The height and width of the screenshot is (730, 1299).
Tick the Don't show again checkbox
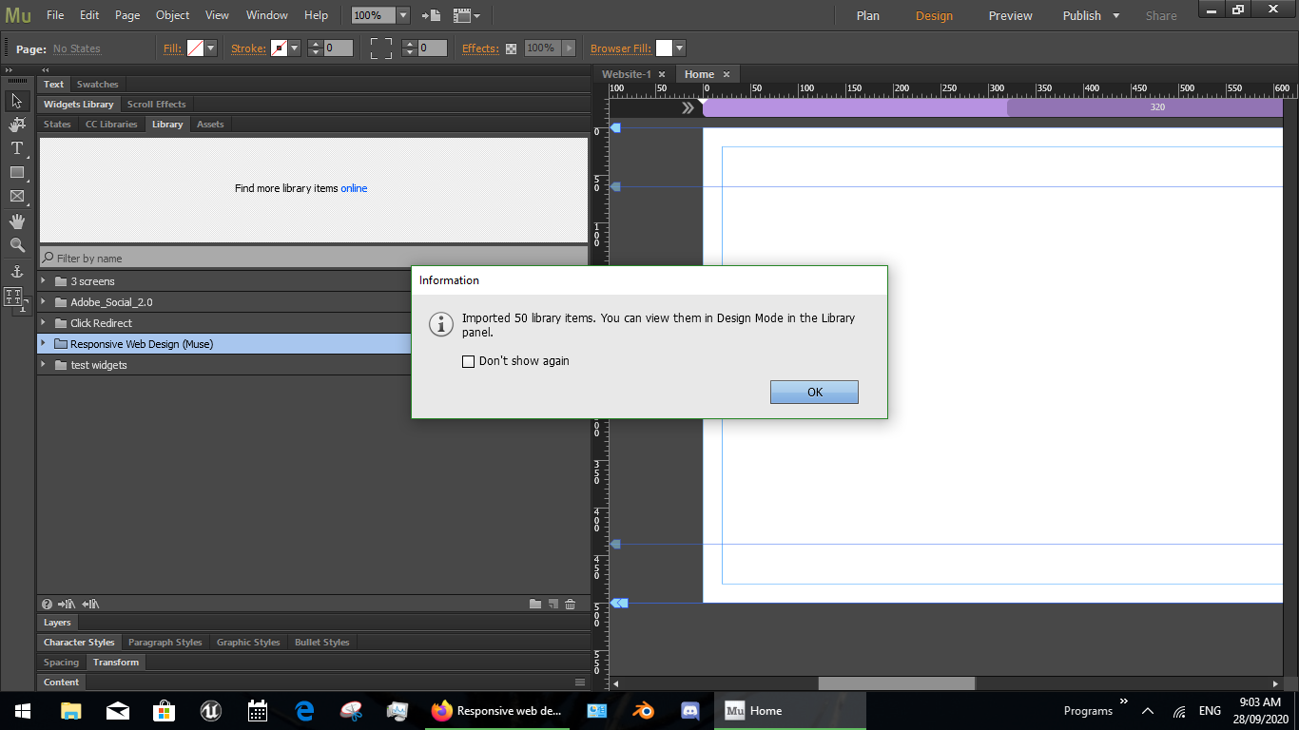pos(468,361)
